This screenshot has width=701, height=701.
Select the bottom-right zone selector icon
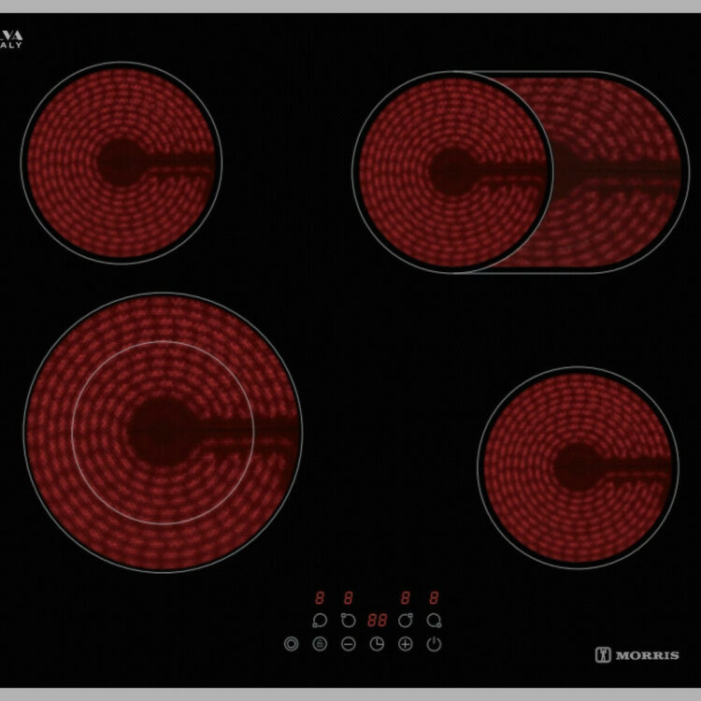pos(434,621)
